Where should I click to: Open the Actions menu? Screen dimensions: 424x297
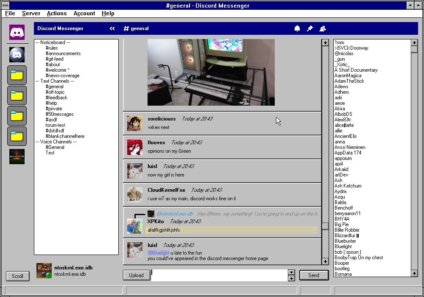(x=57, y=13)
